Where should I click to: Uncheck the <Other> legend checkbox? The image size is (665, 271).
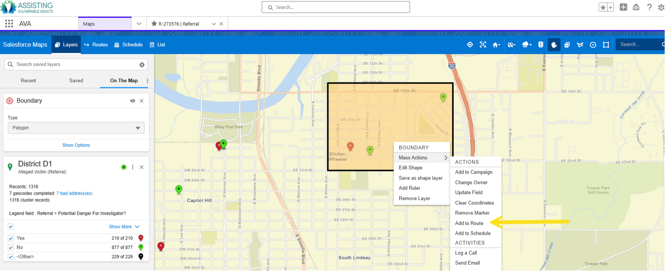pos(11,257)
